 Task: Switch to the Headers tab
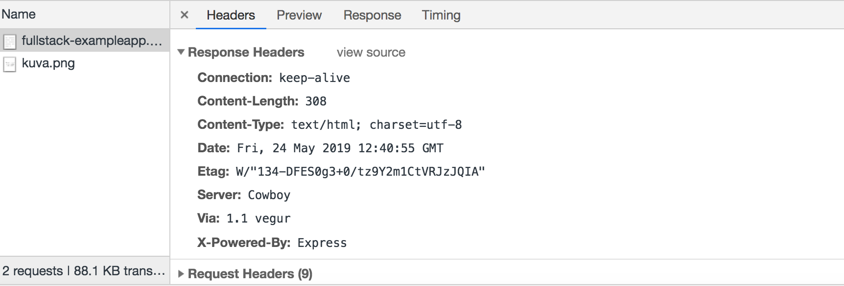click(x=231, y=15)
